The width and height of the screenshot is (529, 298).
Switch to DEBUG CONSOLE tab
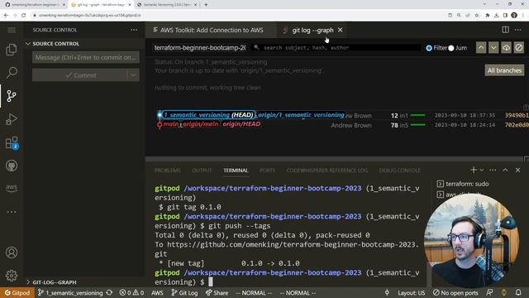(x=400, y=171)
